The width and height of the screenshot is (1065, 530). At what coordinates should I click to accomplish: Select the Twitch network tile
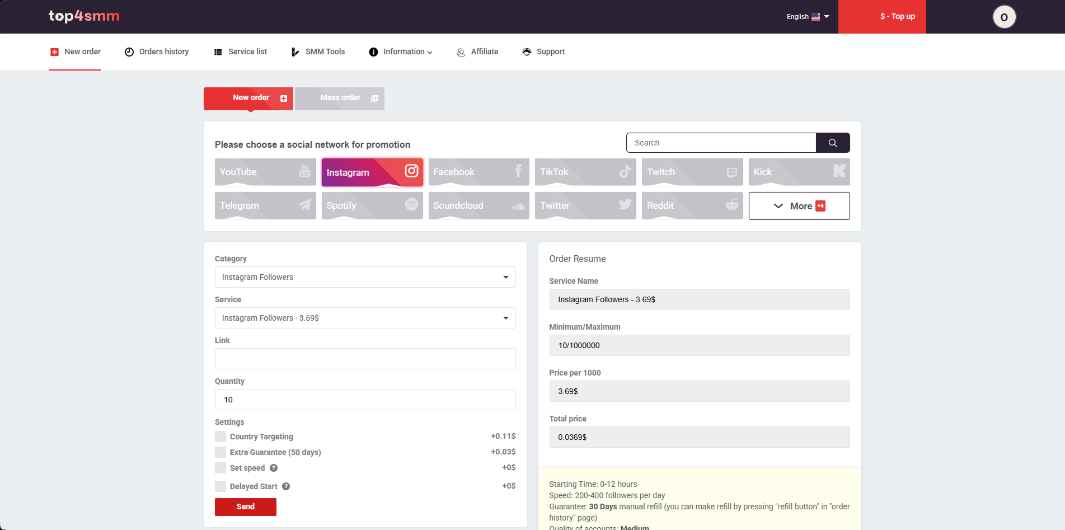692,172
